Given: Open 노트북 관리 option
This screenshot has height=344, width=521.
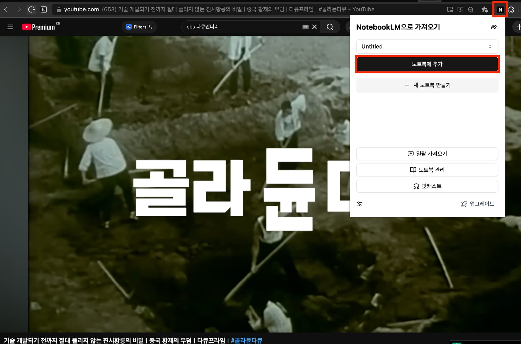Looking at the screenshot, I should pos(427,170).
